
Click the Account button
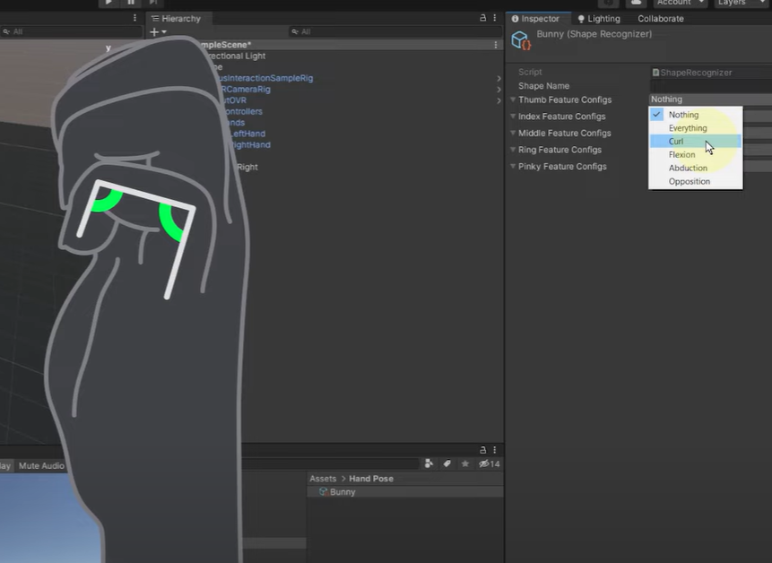click(677, 3)
